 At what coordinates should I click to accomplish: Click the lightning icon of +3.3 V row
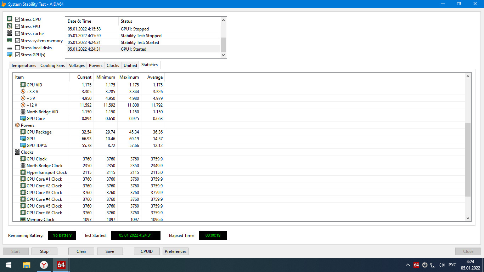pyautogui.click(x=23, y=91)
